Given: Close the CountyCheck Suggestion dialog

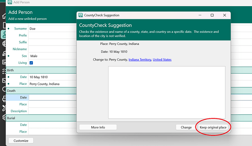Looking at the screenshot, I should tap(225, 15).
